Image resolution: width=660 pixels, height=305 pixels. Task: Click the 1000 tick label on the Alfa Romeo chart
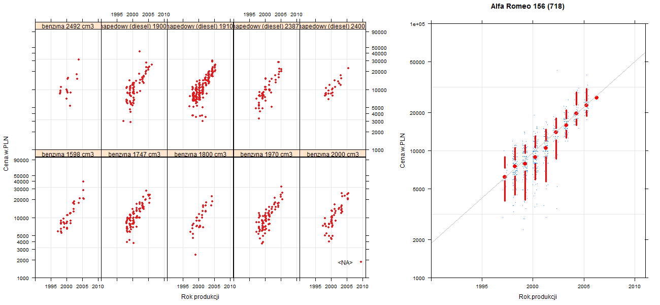pyautogui.click(x=420, y=278)
